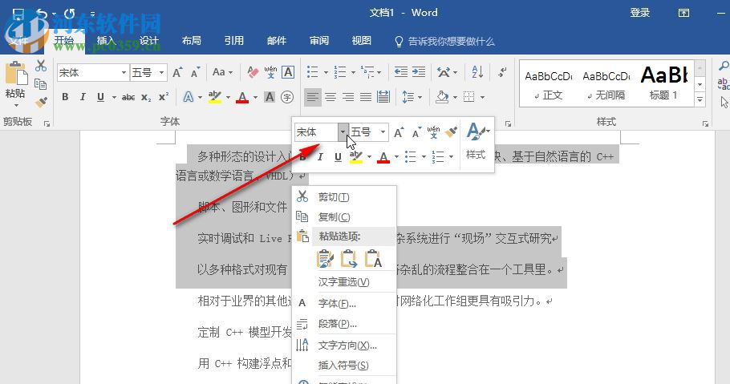Viewport: 730px width, 384px height.
Task: Toggle Bold in the mini toolbar
Action: click(x=302, y=157)
